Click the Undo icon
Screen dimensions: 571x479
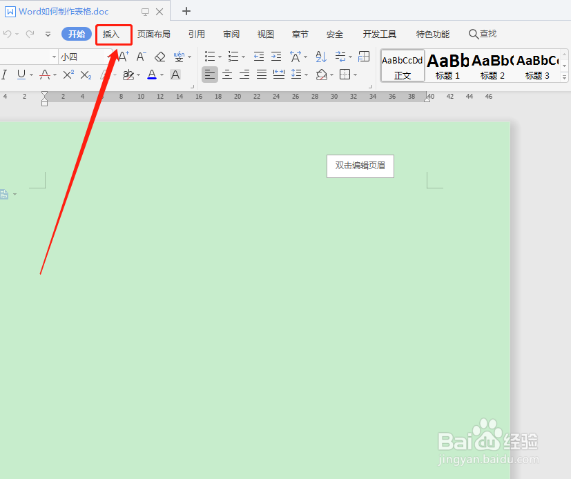point(7,34)
